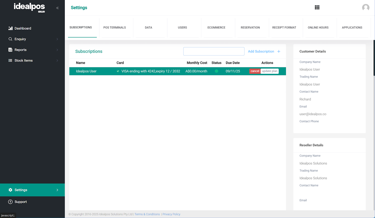Expand the Reports submenu chevron
Image resolution: width=375 pixels, height=218 pixels.
pos(57,50)
